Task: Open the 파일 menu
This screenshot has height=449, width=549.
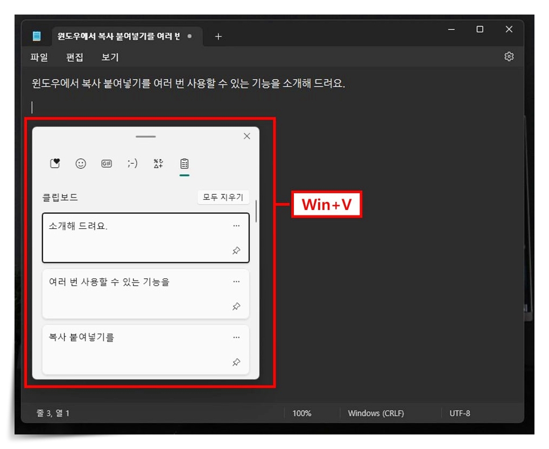Action: coord(39,57)
